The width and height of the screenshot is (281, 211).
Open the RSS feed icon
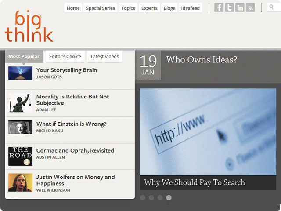click(250, 7)
